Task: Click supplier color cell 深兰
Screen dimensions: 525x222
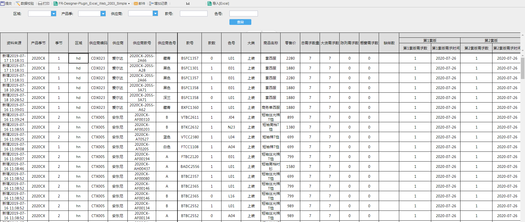Action: coord(167,98)
